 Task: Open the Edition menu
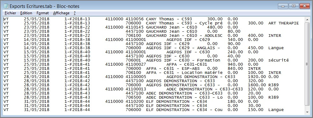coord(26,13)
